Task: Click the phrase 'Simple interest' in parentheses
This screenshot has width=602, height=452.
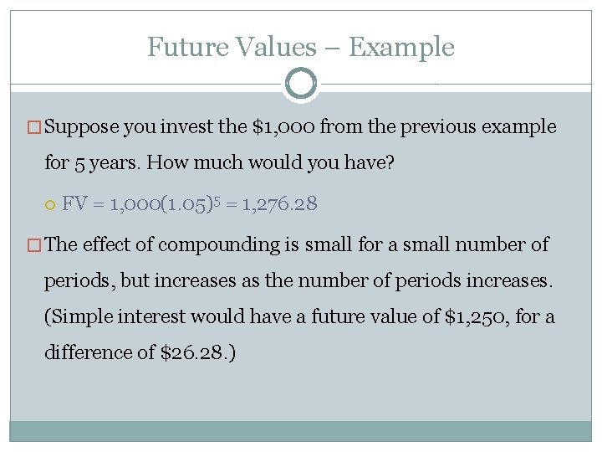Action: pyautogui.click(x=118, y=317)
